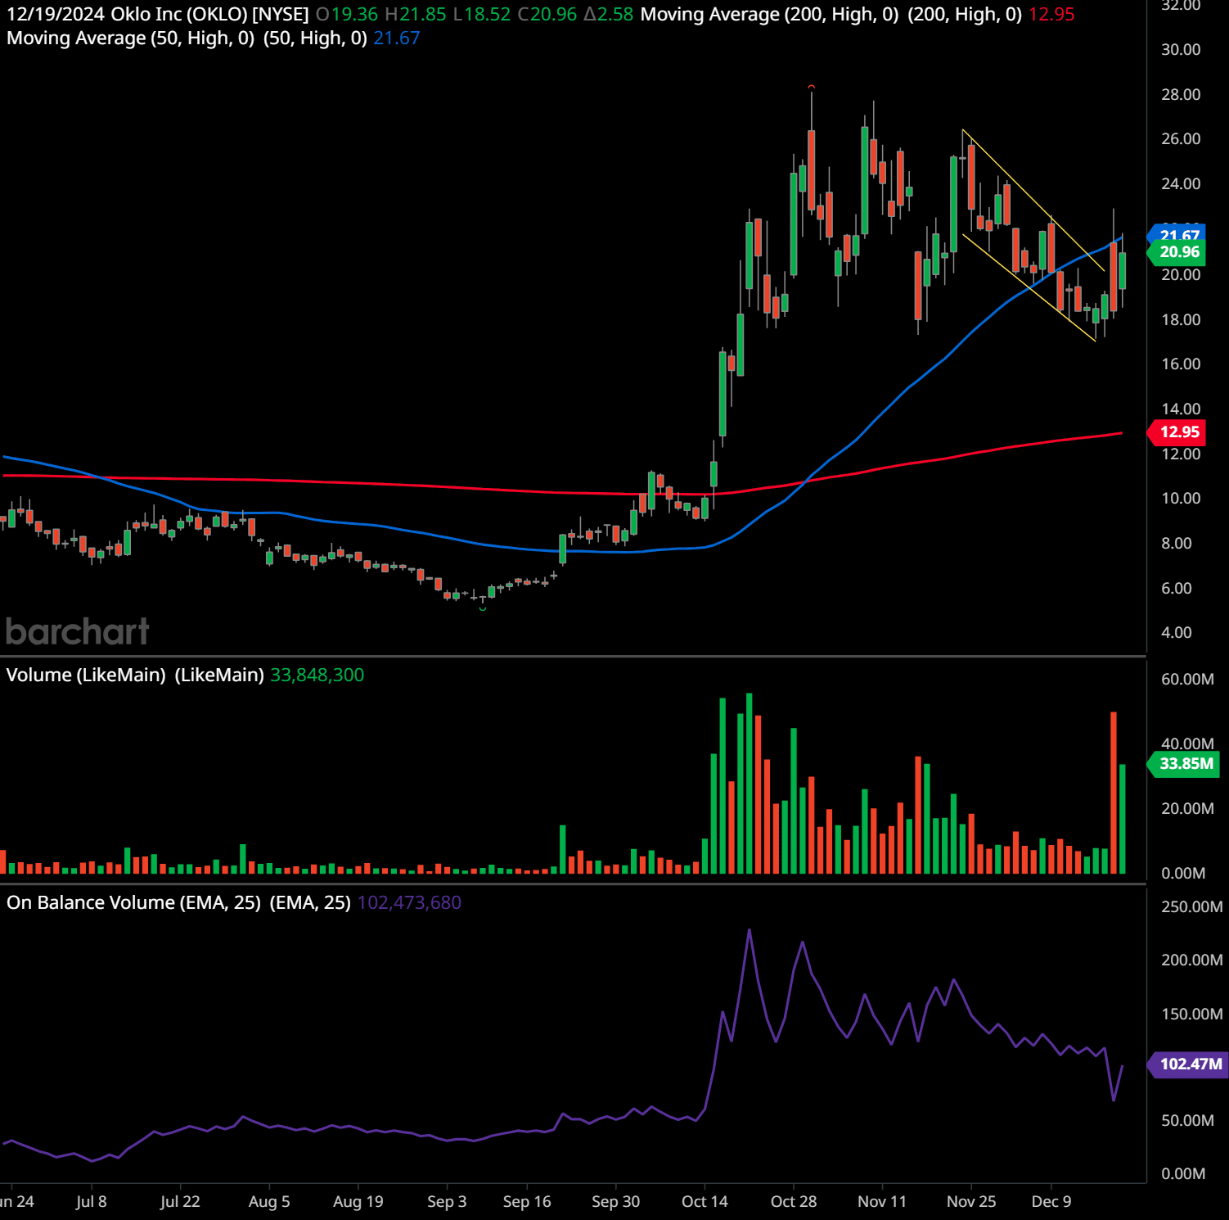Click the Sep 16 date label
This screenshot has height=1220, width=1229.
pyautogui.click(x=527, y=1202)
